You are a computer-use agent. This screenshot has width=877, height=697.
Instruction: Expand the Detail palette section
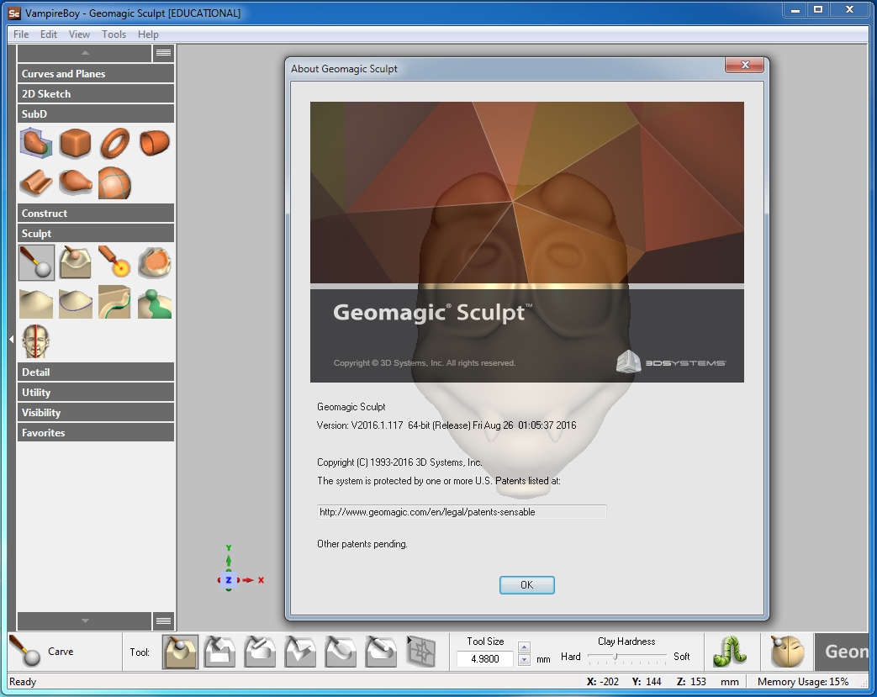point(96,372)
